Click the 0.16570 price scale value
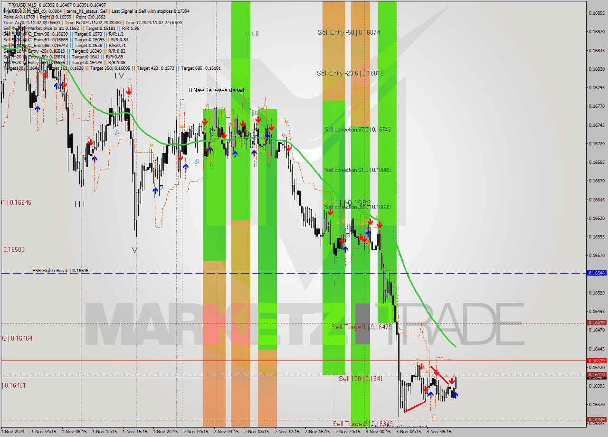The width and height of the screenshot is (608, 437). tap(597, 255)
